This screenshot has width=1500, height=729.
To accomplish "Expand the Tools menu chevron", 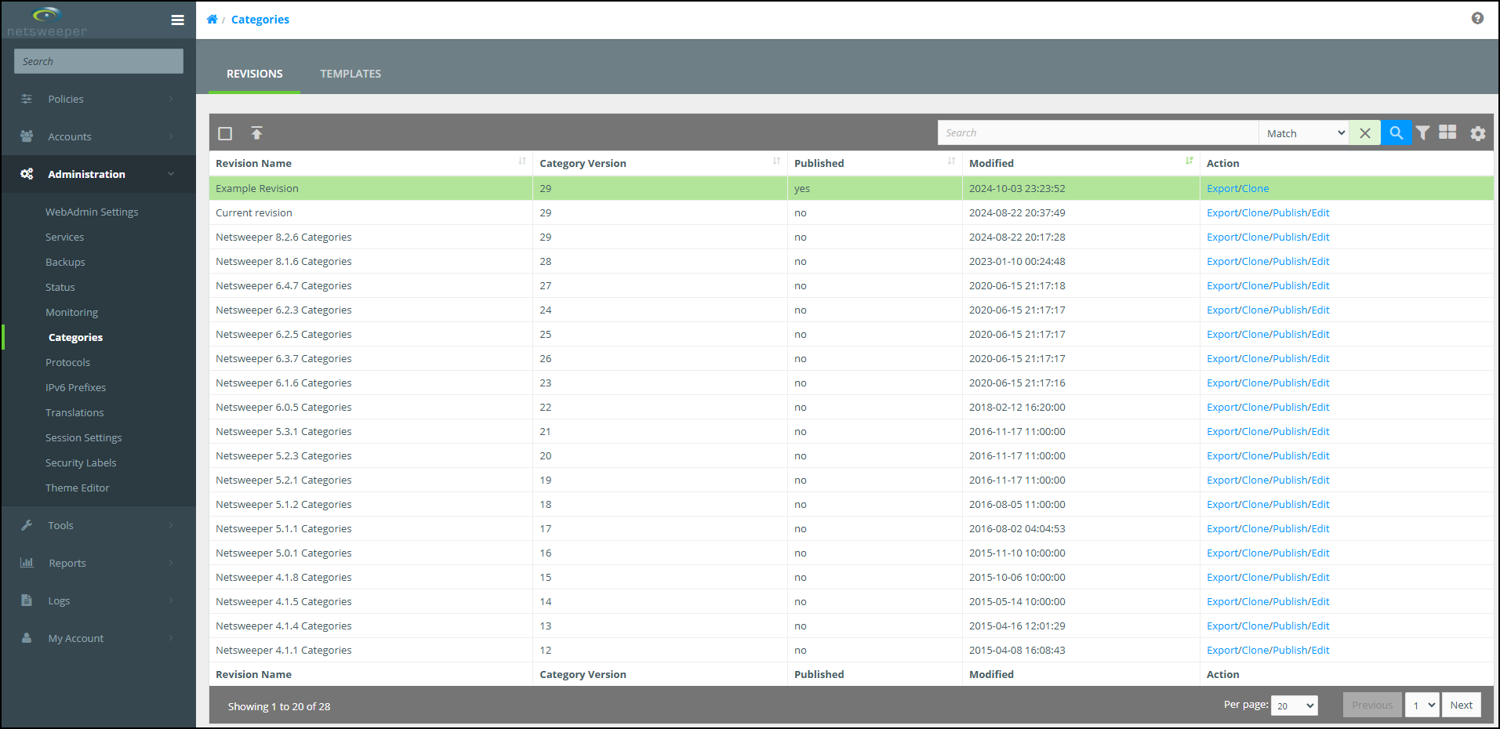I will pyautogui.click(x=171, y=525).
